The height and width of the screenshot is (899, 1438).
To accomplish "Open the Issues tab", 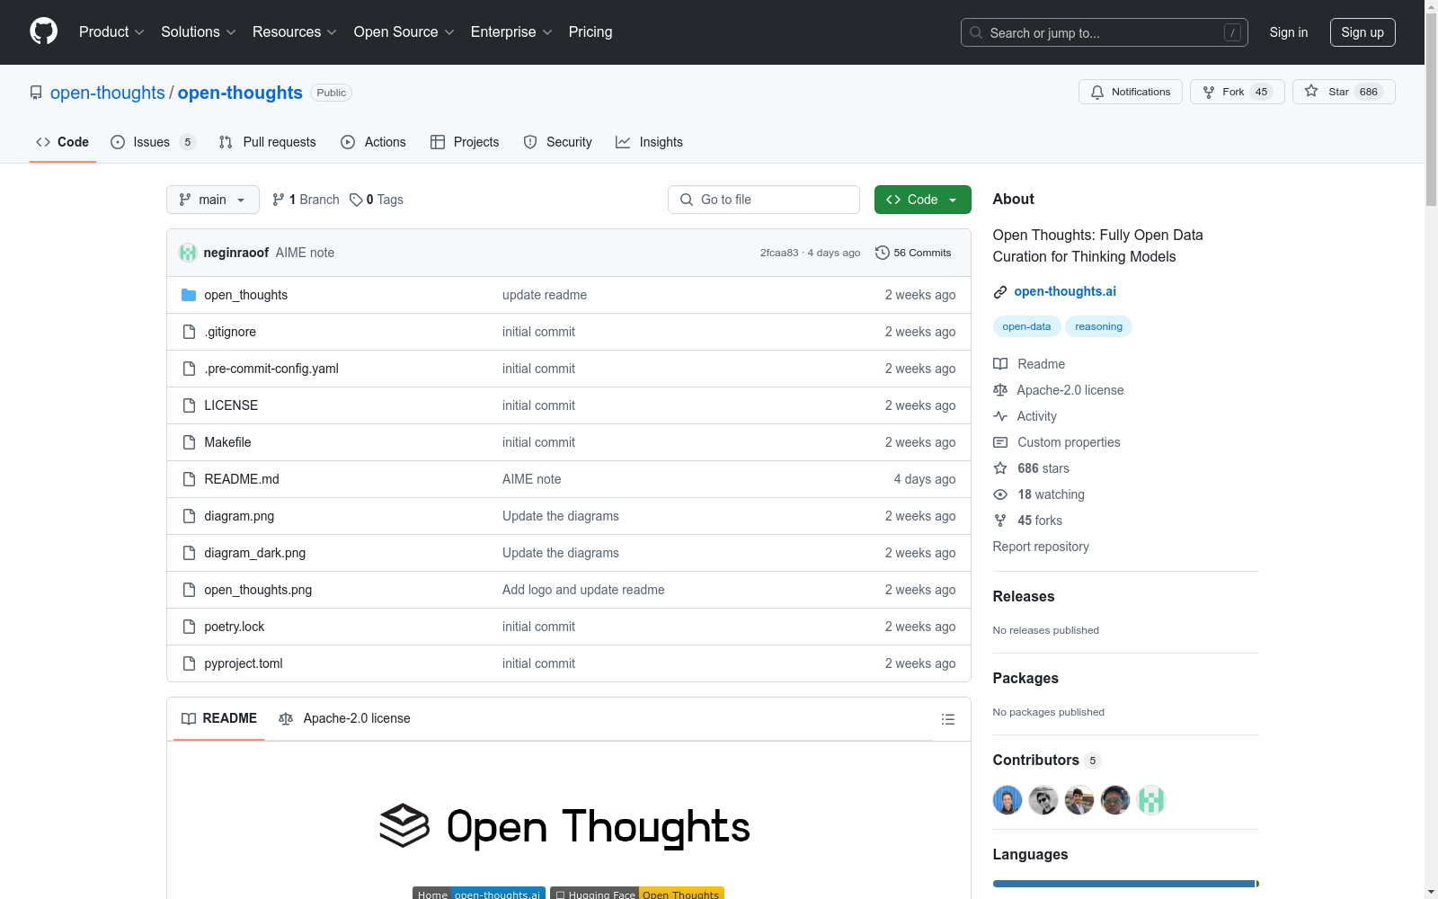I will click(153, 142).
